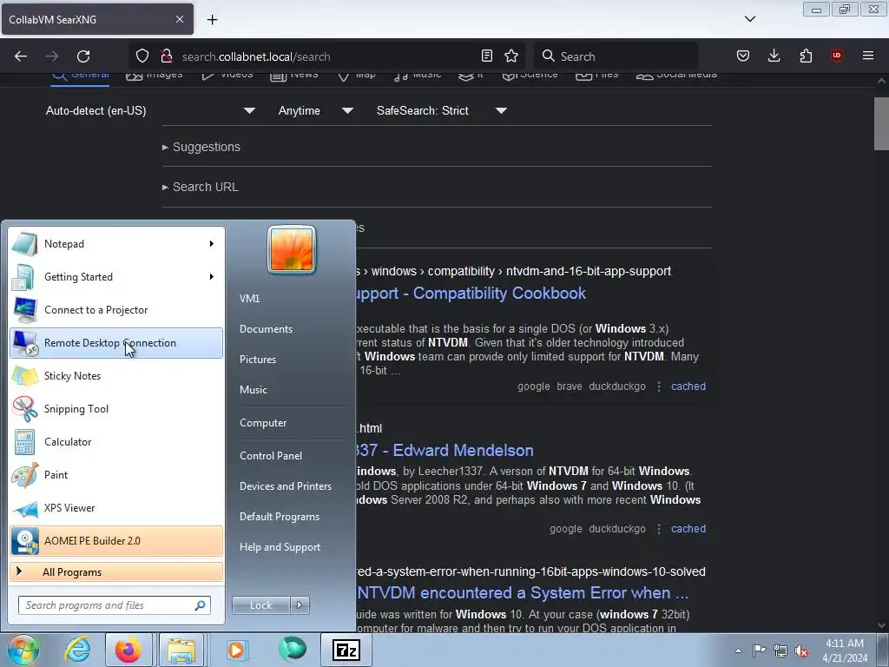Viewport: 889px width, 667px height.
Task: Open Default Programs
Action: click(x=279, y=517)
